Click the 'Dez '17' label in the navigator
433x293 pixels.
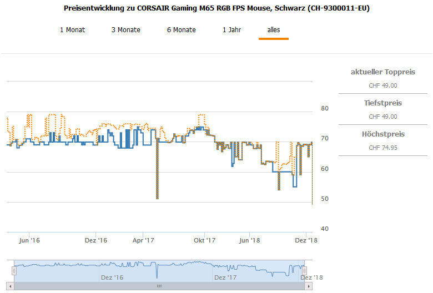pos(225,277)
